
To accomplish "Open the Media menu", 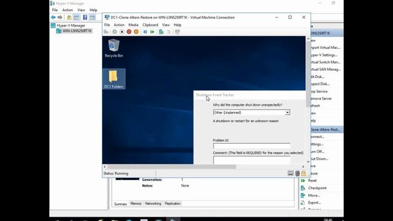I will click(x=133, y=25).
